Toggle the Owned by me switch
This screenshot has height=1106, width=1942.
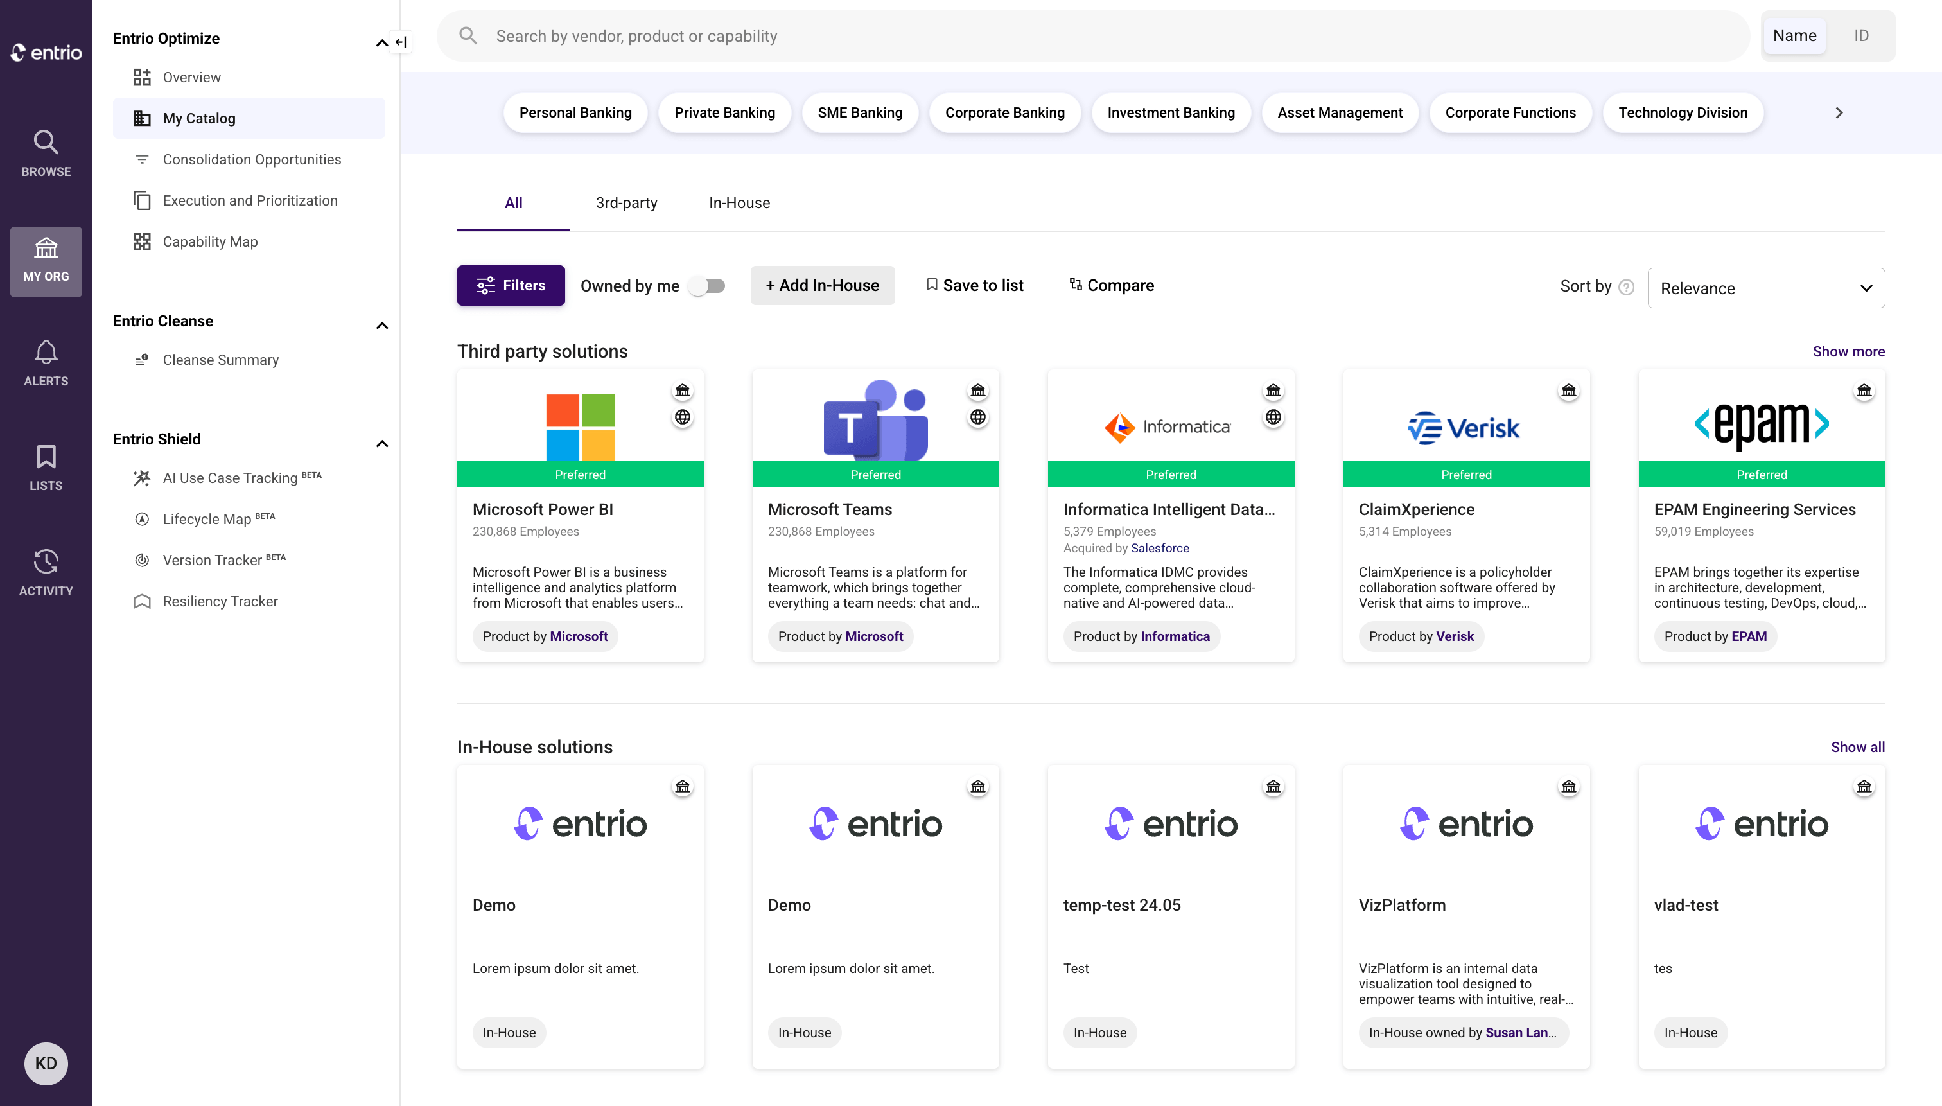pyautogui.click(x=706, y=286)
